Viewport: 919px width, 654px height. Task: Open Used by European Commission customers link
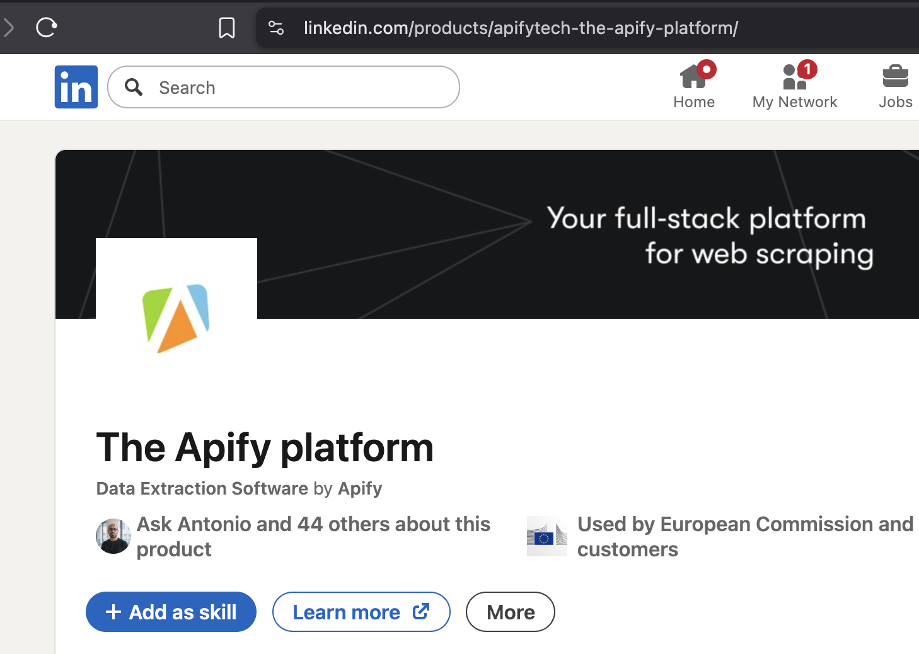point(745,536)
